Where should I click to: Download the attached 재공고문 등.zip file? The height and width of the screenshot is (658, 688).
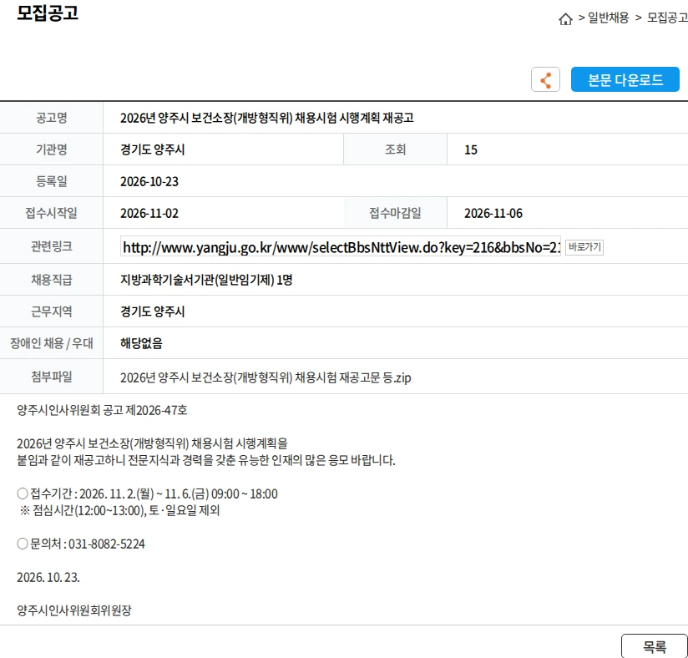pyautogui.click(x=266, y=377)
